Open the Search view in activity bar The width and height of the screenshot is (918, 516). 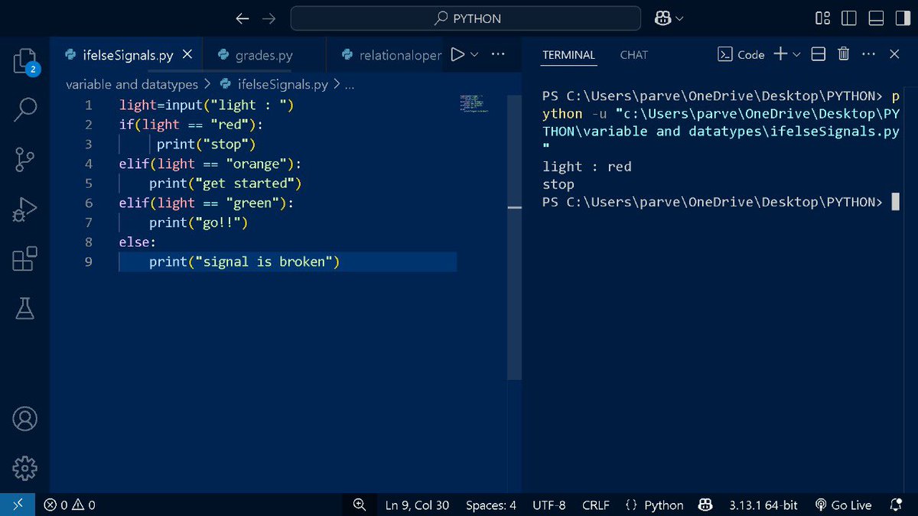[x=25, y=109]
